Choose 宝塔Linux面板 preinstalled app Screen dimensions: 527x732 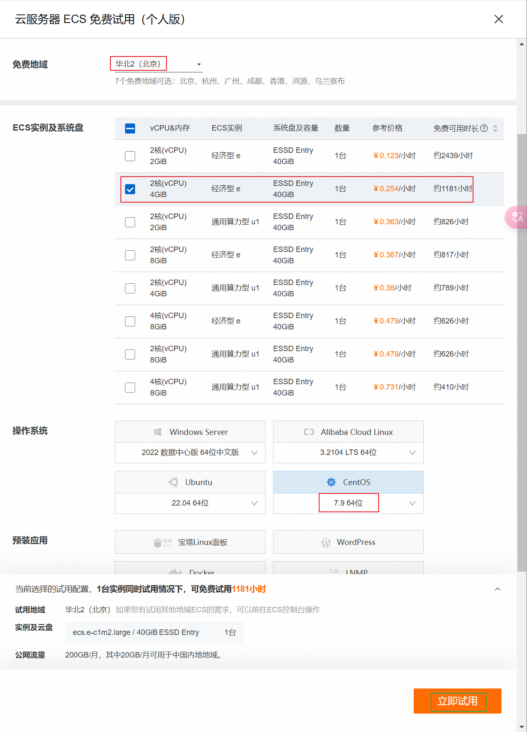[190, 542]
